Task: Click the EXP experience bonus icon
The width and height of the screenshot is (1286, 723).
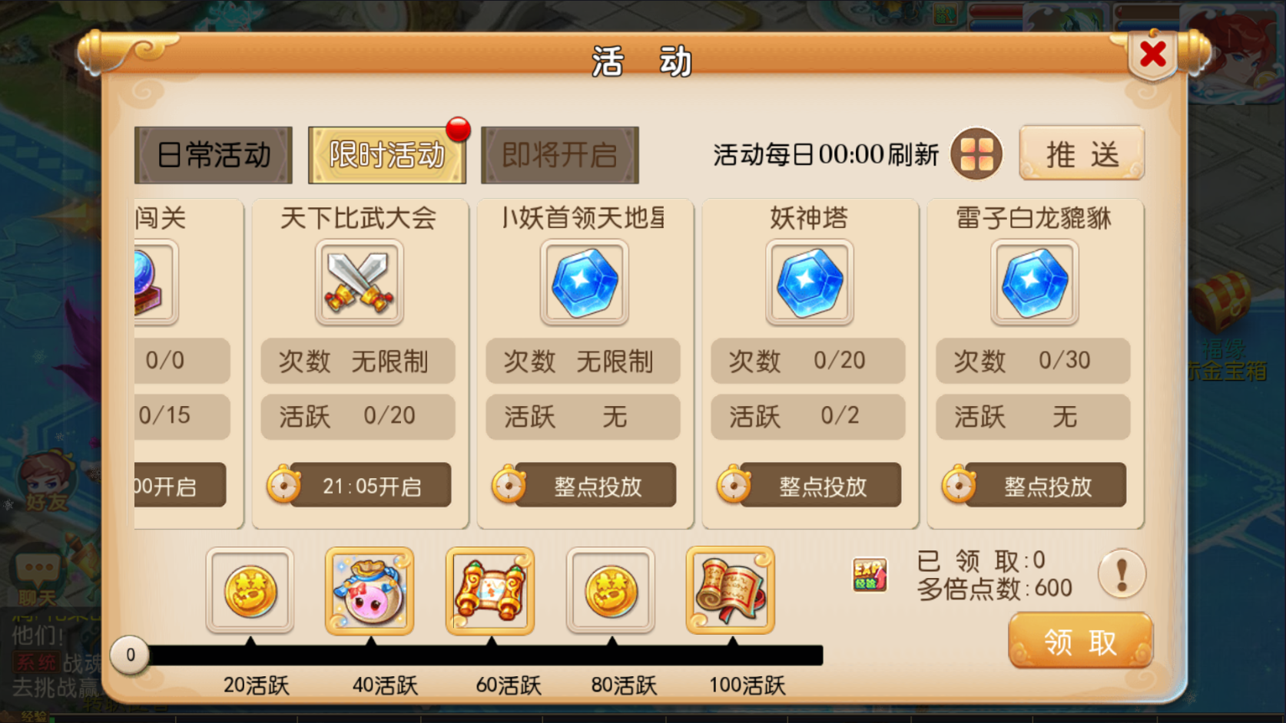Action: (870, 575)
